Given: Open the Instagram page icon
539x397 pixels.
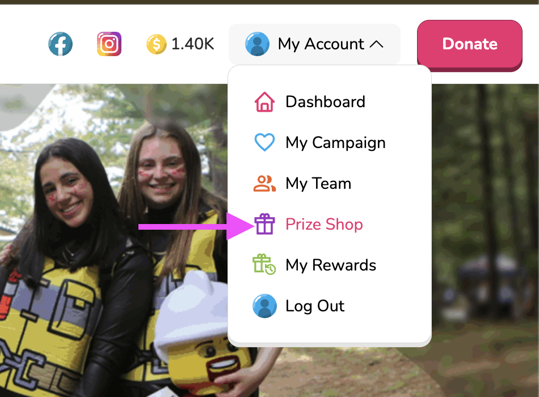Looking at the screenshot, I should click(110, 44).
